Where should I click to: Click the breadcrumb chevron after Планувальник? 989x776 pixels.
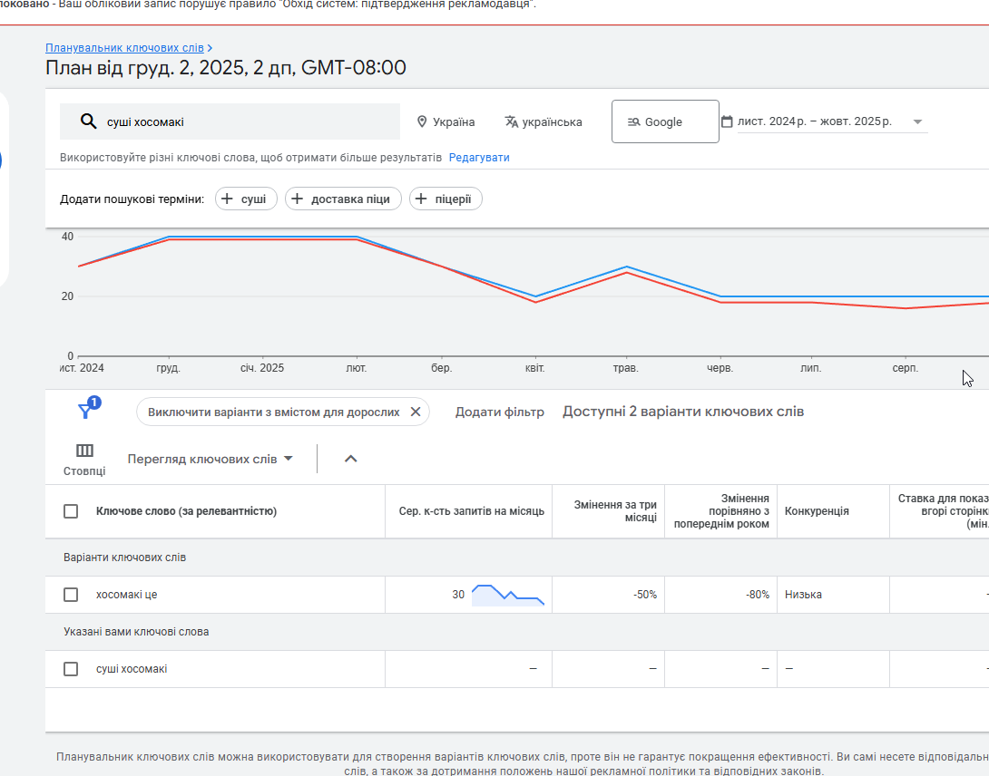(210, 48)
